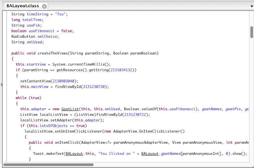Click the setOnItemClickListener call

coord(78,131)
